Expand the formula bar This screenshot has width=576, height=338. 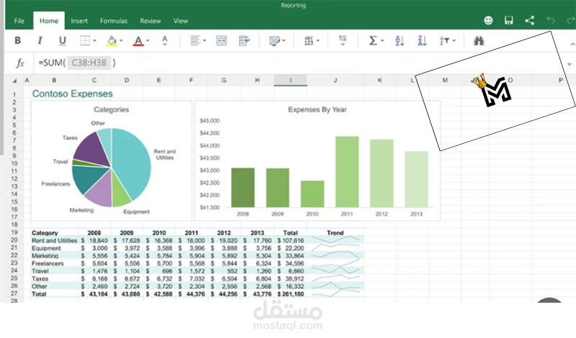coord(570,64)
